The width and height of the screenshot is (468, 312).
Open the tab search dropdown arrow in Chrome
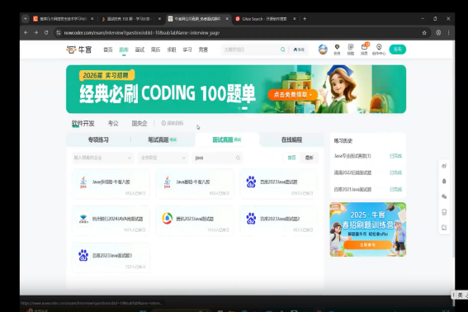(x=26, y=18)
